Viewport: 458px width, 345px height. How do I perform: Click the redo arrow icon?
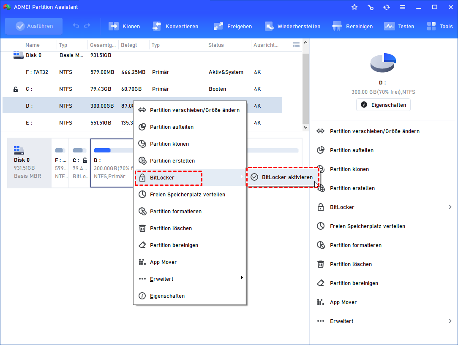coord(87,26)
